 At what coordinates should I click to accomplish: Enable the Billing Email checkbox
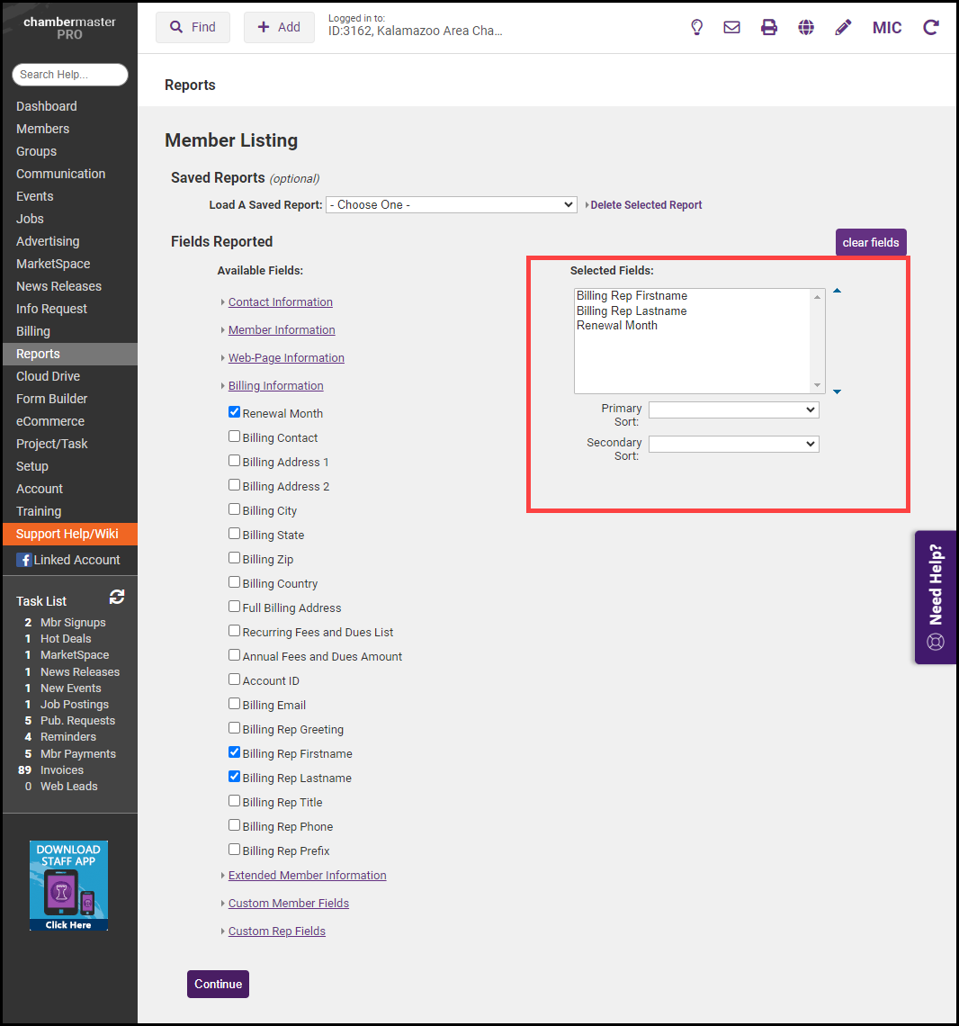coord(235,704)
